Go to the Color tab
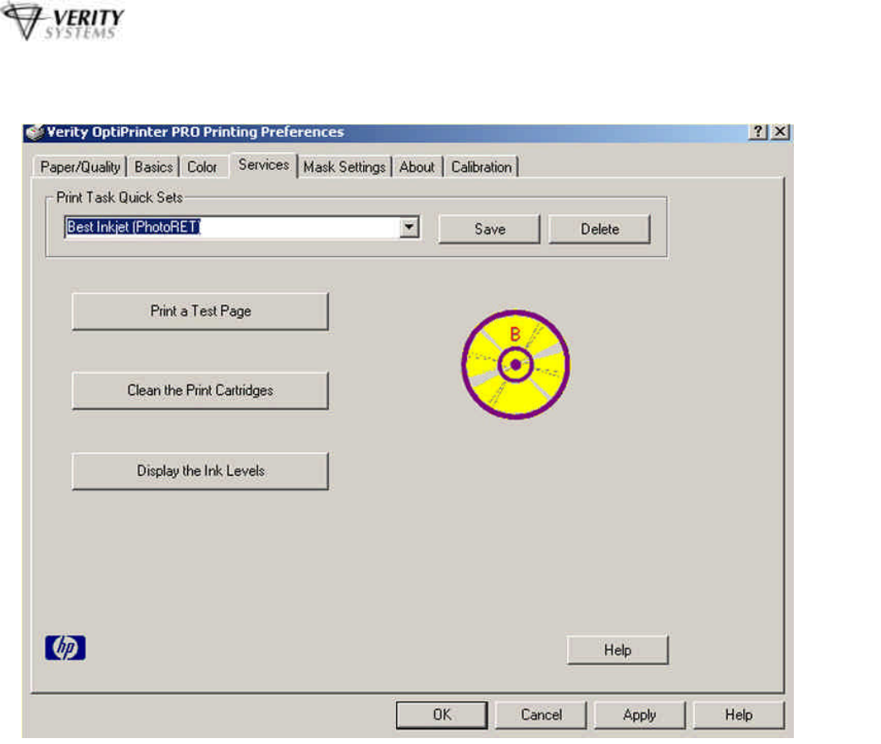881x744 pixels. click(202, 167)
